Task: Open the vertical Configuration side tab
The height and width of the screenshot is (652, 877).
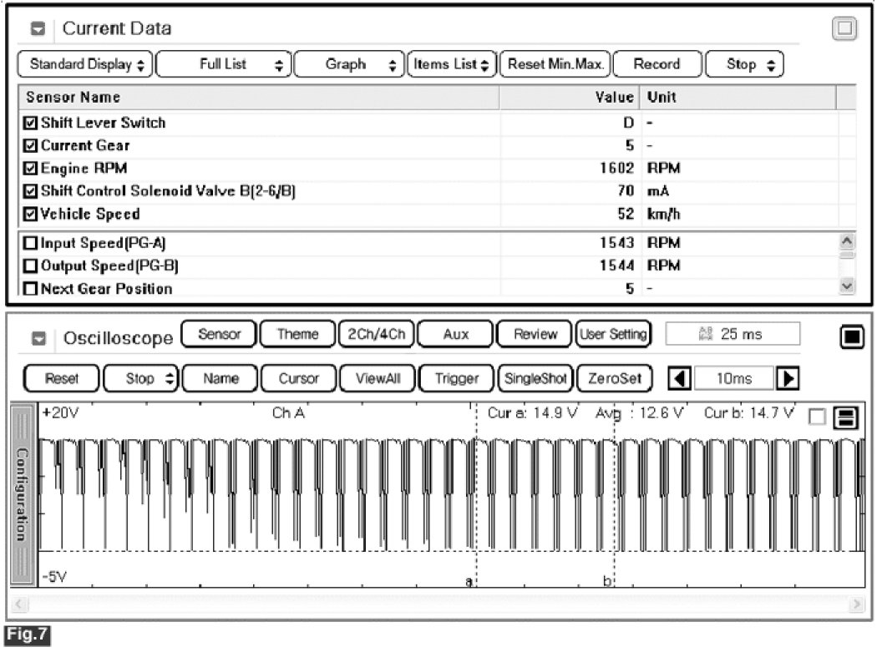Action: point(23,493)
